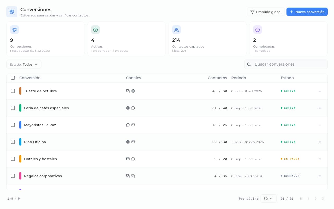Tick the checkbox for Mayoristas La Paz
Image resolution: width=334 pixels, height=209 pixels.
tap(13, 125)
